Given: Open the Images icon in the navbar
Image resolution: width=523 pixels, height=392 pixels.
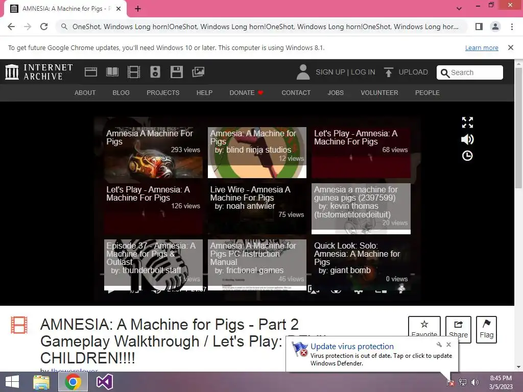Looking at the screenshot, I should click(198, 72).
